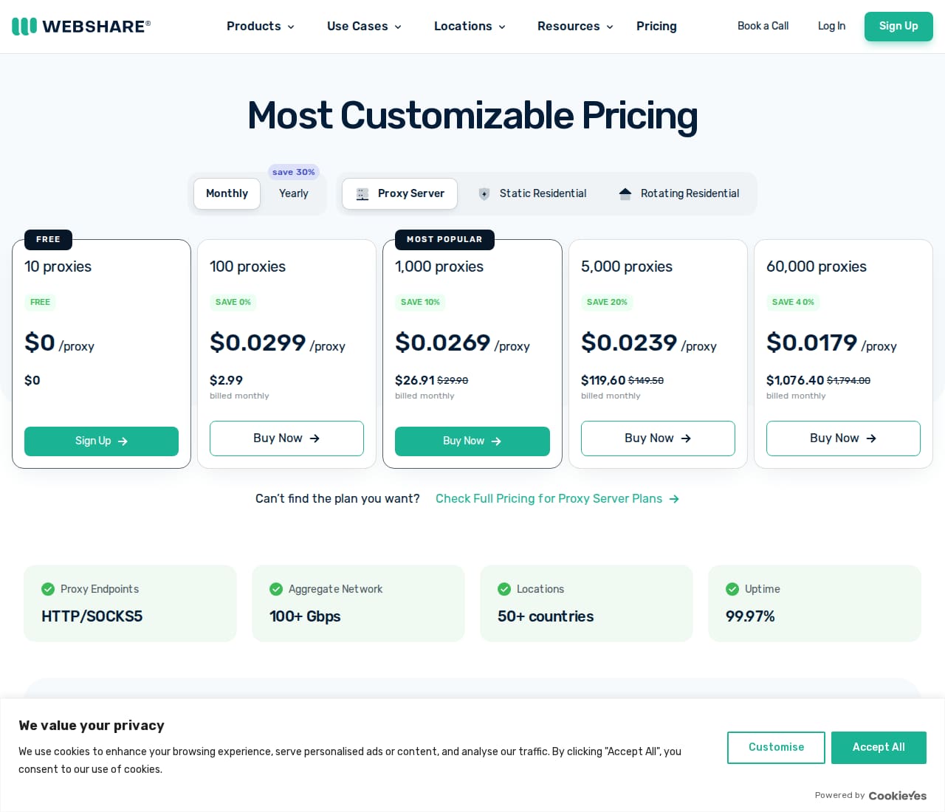Expand the Products dropdown menu
The width and height of the screenshot is (945, 812).
261,27
